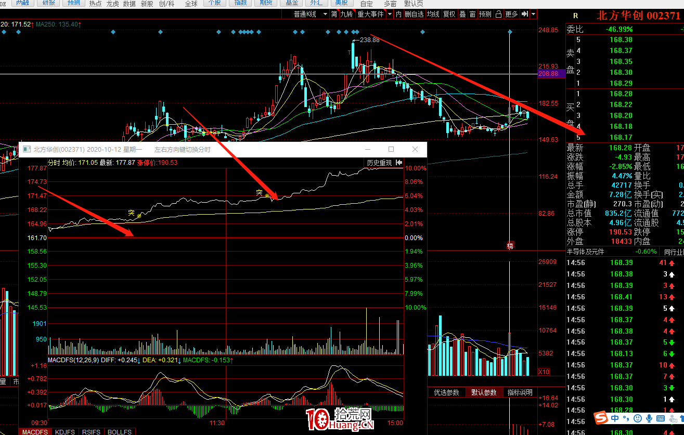Toggle the Sogou 中 Chinese input mode

point(615,418)
